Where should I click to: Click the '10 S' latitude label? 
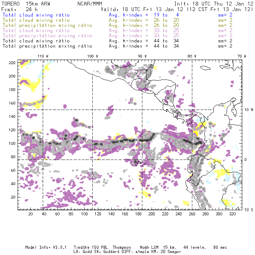[x=249, y=210]
